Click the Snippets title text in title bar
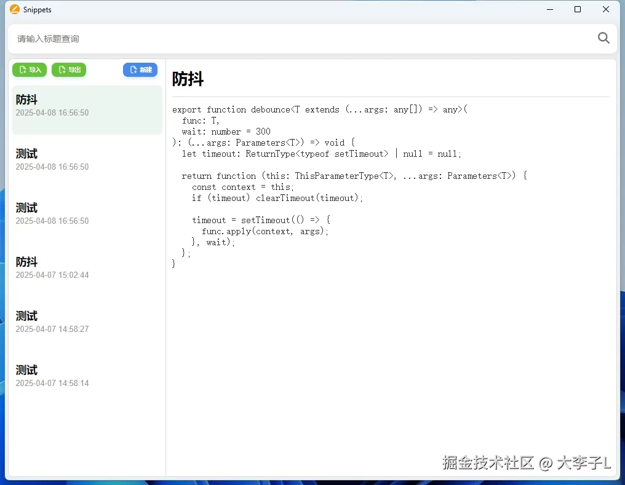 point(37,9)
